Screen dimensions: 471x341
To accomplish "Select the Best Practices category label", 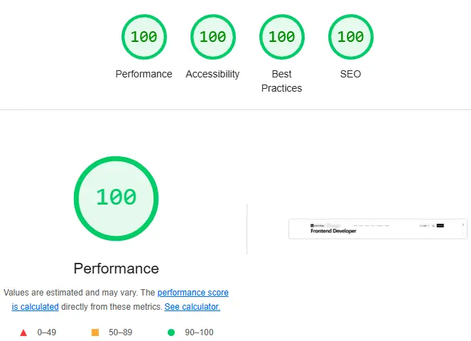I will click(x=281, y=81).
